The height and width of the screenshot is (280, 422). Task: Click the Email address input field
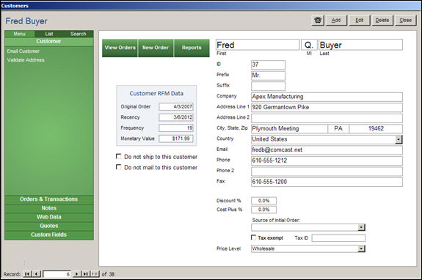[327, 150]
